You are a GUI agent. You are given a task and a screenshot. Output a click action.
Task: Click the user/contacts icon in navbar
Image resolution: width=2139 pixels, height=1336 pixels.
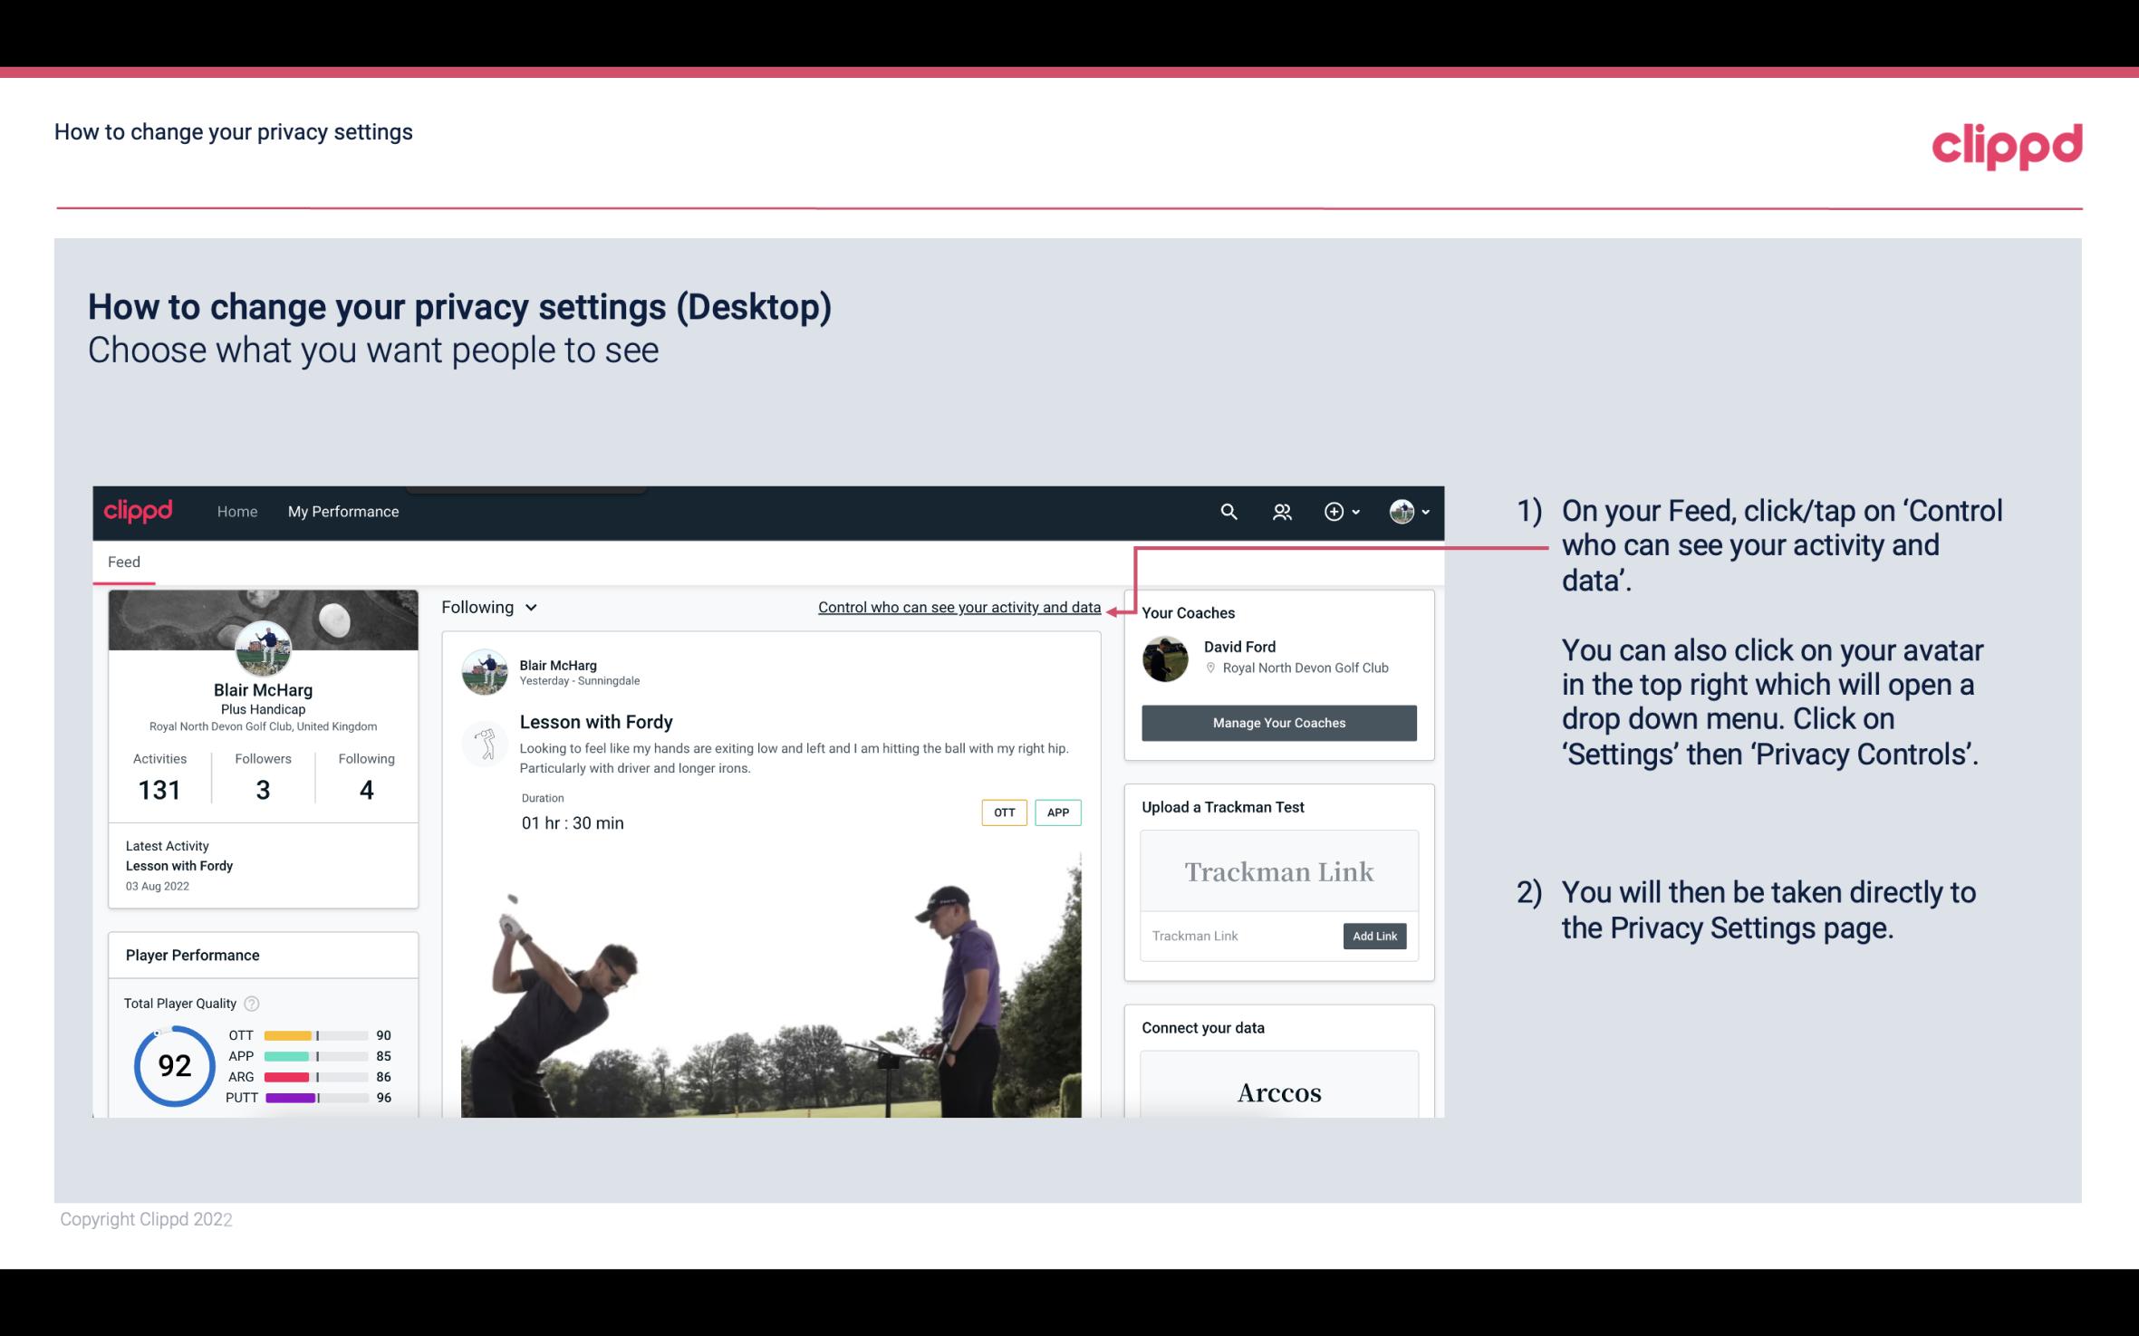click(1280, 511)
